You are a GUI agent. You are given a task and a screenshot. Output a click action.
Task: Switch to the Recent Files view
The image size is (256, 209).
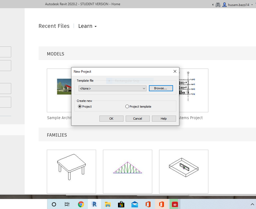pos(54,26)
